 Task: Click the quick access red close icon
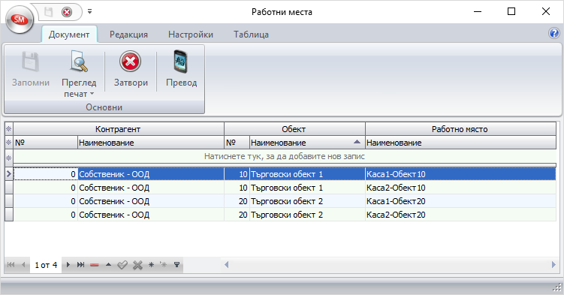pyautogui.click(x=67, y=12)
